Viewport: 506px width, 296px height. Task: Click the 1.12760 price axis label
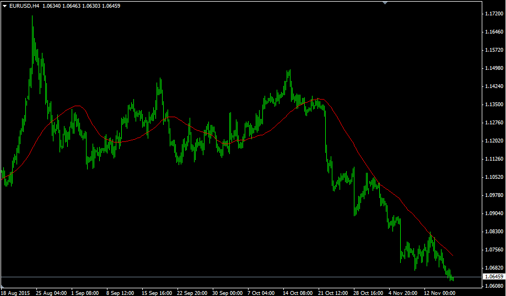[x=494, y=122]
